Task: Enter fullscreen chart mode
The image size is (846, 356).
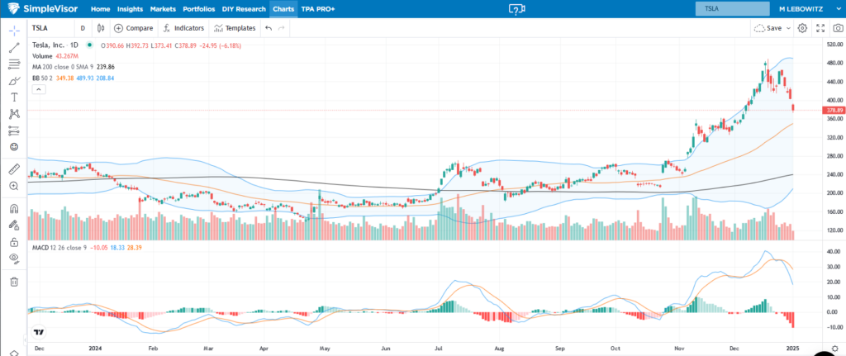Action: tap(820, 28)
